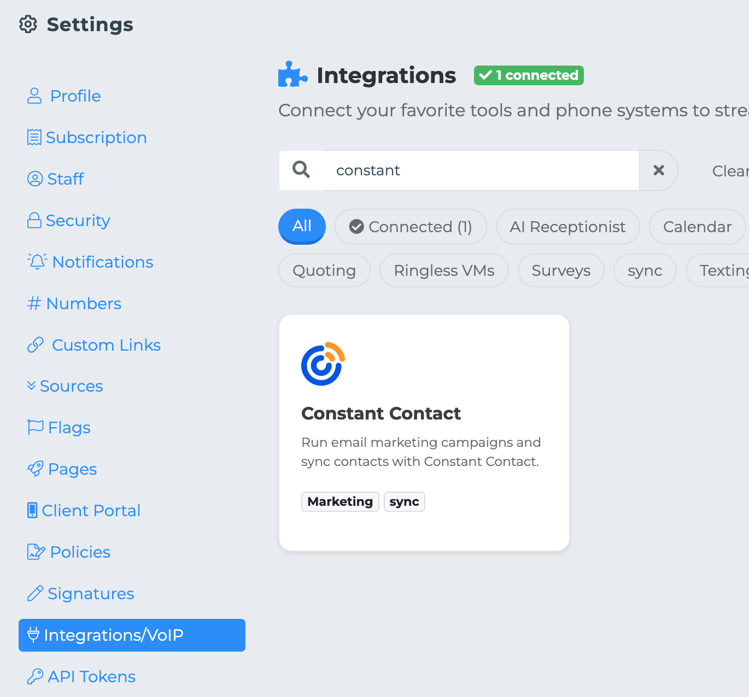The height and width of the screenshot is (697, 749).
Task: Expand the Sources section in sidebar
Action: (x=65, y=386)
